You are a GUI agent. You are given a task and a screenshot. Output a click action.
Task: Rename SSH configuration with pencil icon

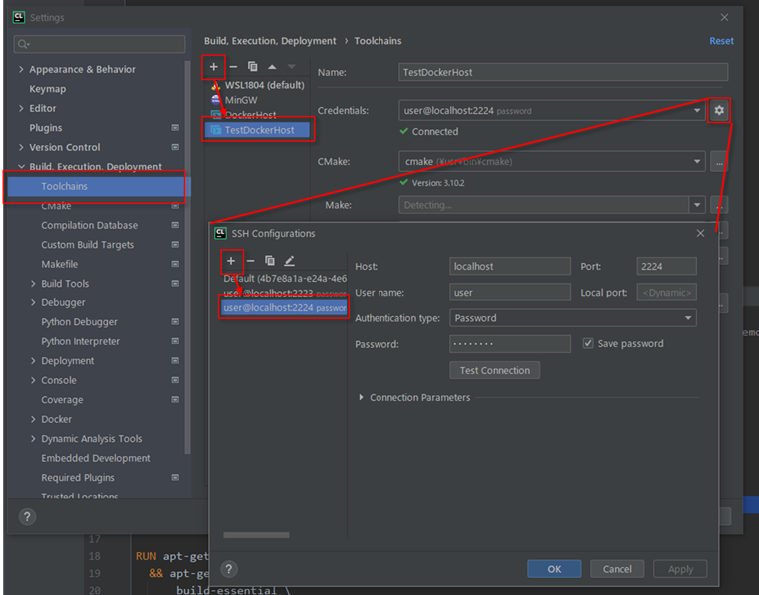(289, 261)
